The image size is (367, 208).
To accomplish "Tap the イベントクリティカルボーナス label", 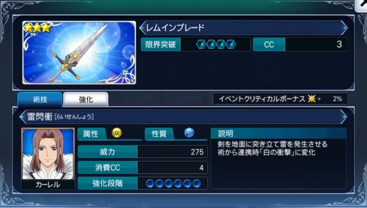I will point(262,99).
